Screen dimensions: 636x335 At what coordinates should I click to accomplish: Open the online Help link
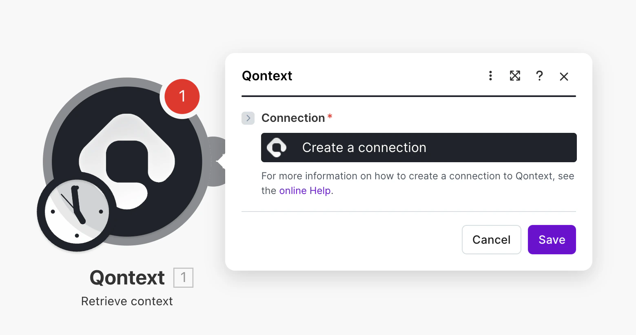pos(305,190)
